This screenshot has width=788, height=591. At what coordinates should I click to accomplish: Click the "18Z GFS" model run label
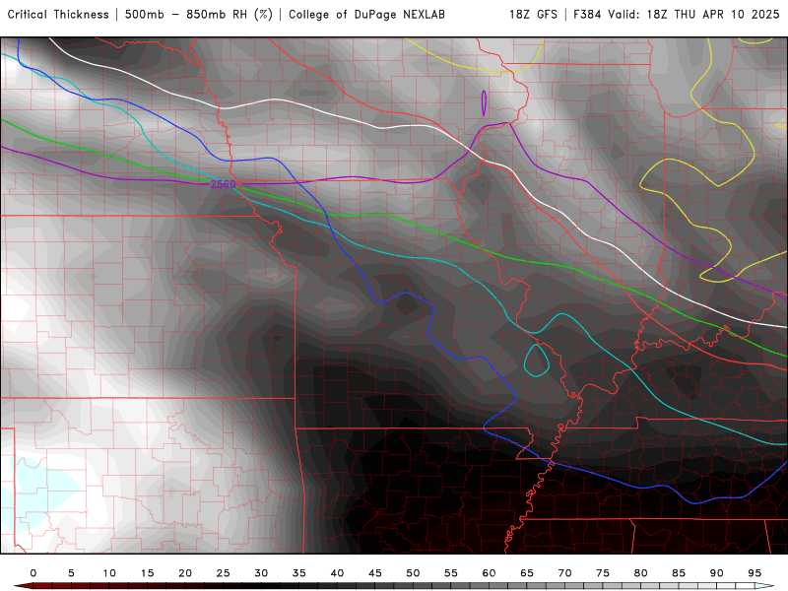(x=533, y=15)
